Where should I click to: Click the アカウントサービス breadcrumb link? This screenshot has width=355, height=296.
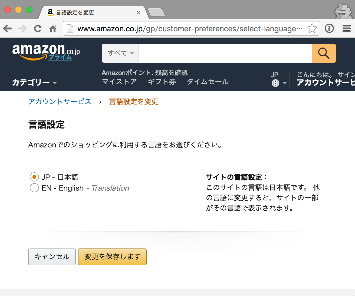coord(60,102)
